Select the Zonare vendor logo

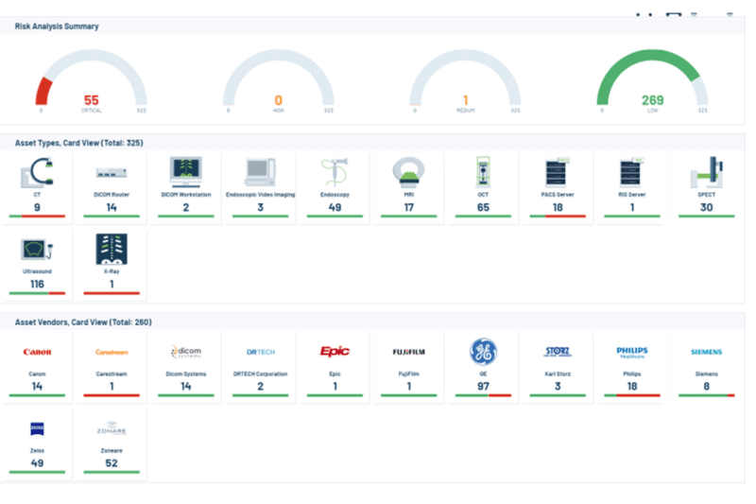pos(112,427)
